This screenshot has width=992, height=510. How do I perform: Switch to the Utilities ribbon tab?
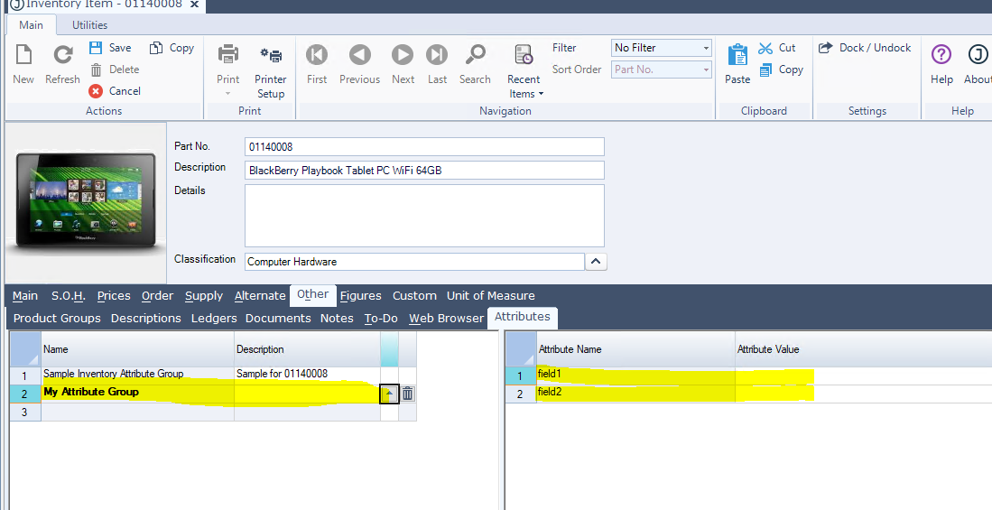(x=89, y=25)
